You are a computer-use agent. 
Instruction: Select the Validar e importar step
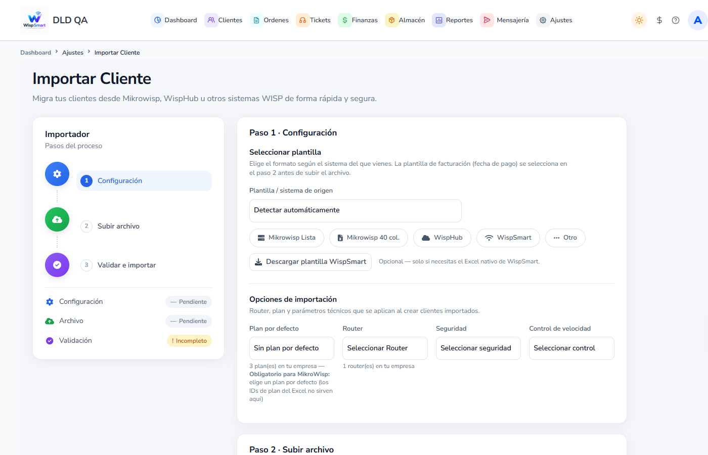[x=144, y=265]
